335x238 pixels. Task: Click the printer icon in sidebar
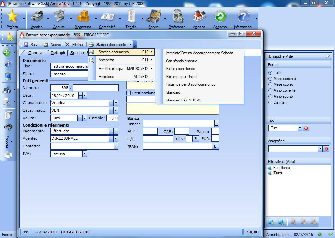click(x=7, y=90)
